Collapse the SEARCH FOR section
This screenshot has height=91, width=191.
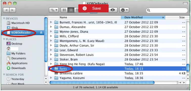(x=4, y=75)
